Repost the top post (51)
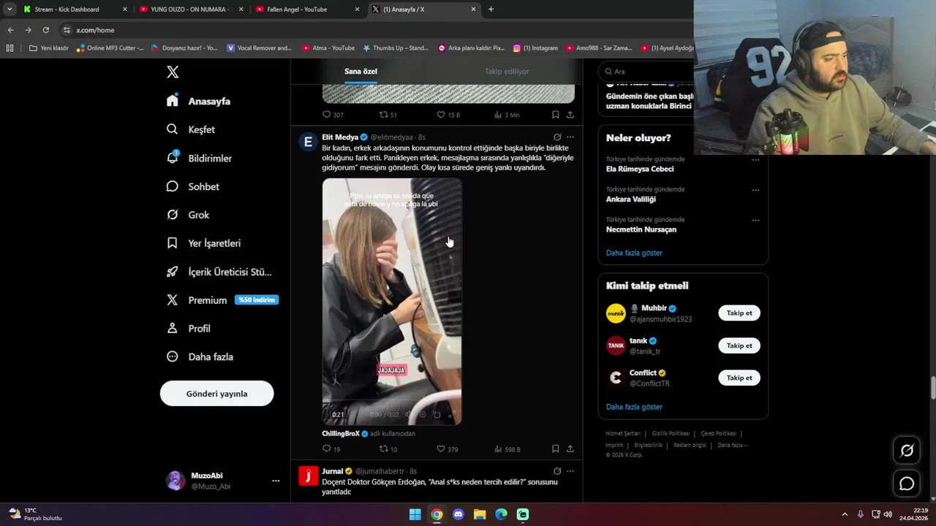 click(388, 115)
